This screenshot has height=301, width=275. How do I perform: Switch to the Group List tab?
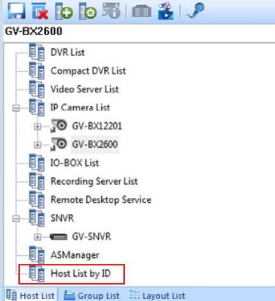92,295
